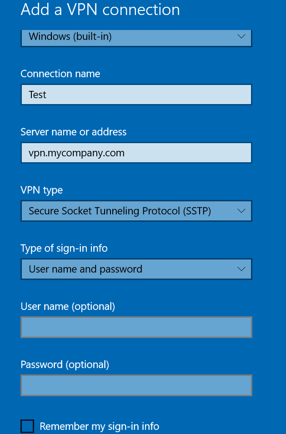Expand the chevron on Windows (built-in) dropdown
The image size is (286, 434).
click(x=241, y=36)
